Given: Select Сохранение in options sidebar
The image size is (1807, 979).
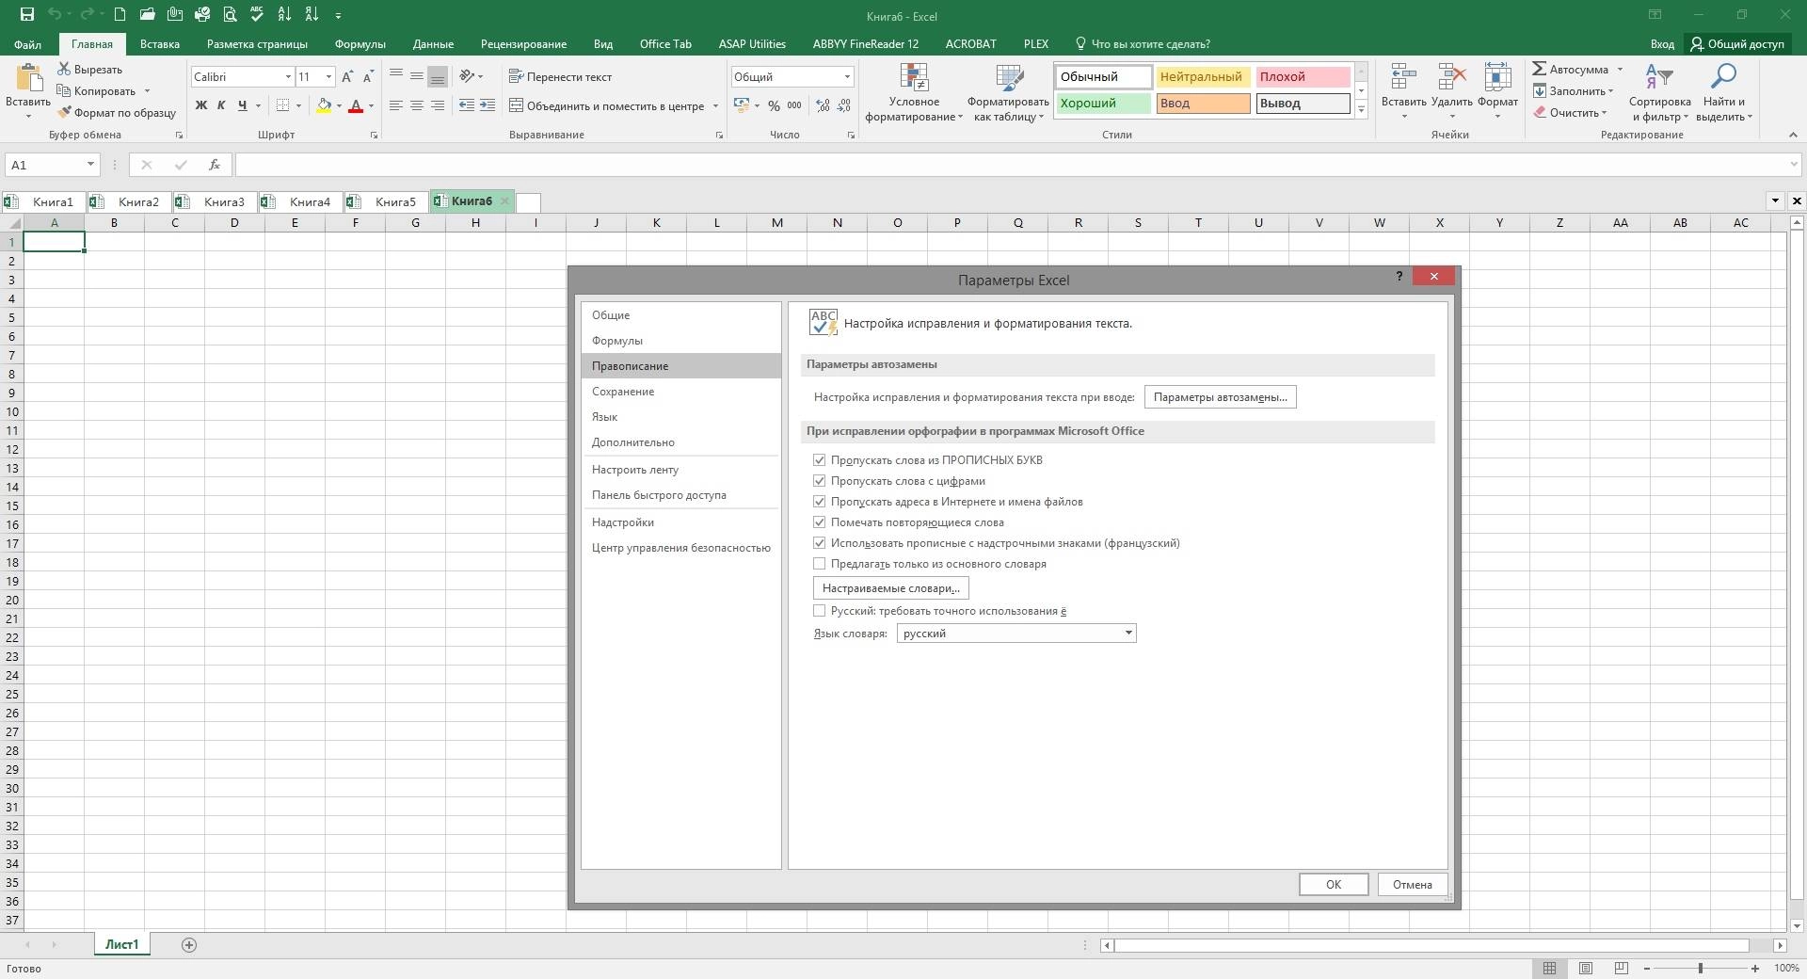Looking at the screenshot, I should point(681,392).
